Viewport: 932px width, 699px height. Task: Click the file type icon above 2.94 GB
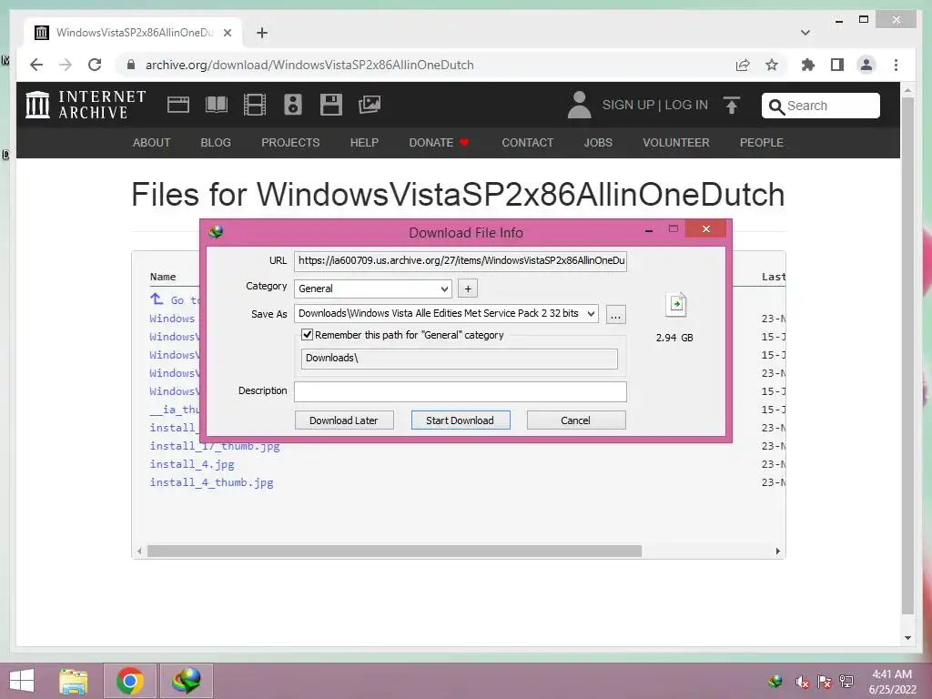pyautogui.click(x=676, y=305)
